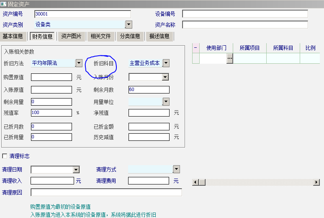Click the scrollbar right arrow under grid
Screen dimensions: 324x218
pyautogui.click(x=316, y=182)
